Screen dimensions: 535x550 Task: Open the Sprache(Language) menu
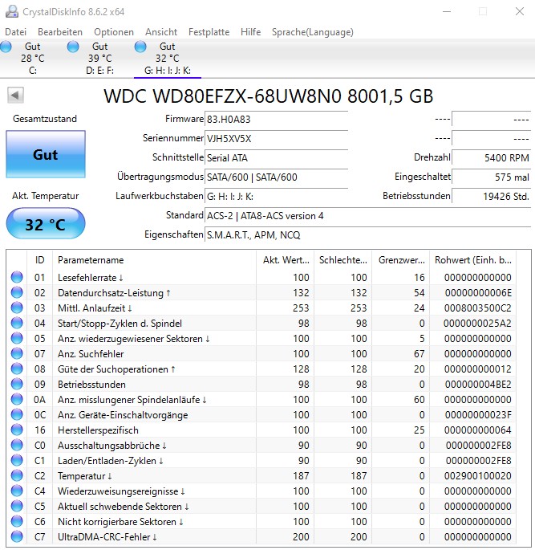tap(313, 32)
